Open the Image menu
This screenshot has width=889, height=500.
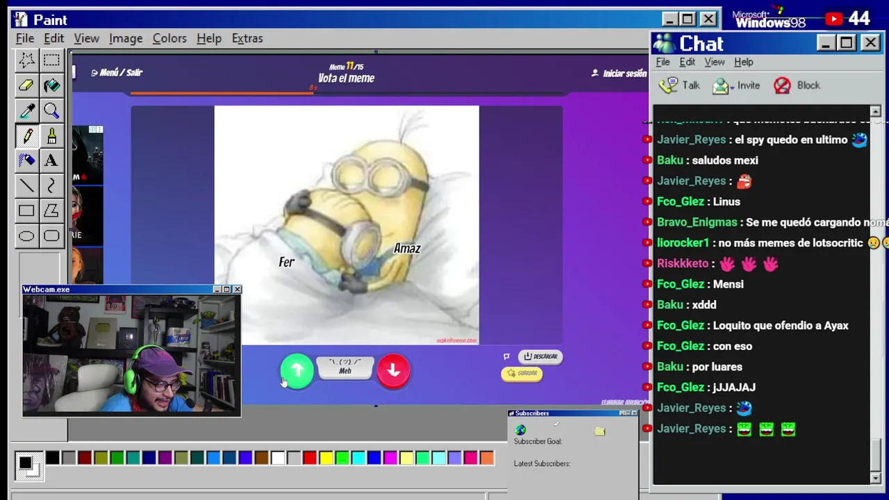pos(126,38)
